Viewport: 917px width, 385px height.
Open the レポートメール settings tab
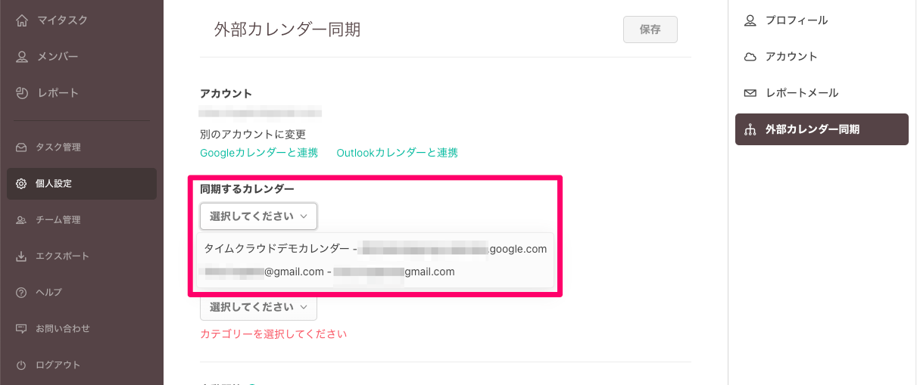pos(801,93)
